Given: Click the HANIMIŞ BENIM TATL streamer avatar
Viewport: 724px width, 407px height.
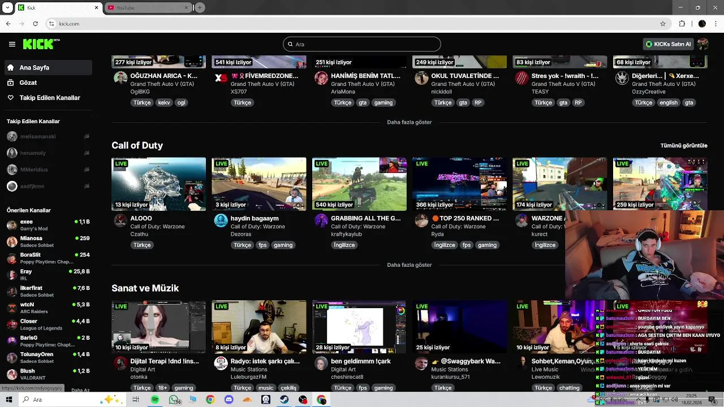Looking at the screenshot, I should tap(321, 78).
